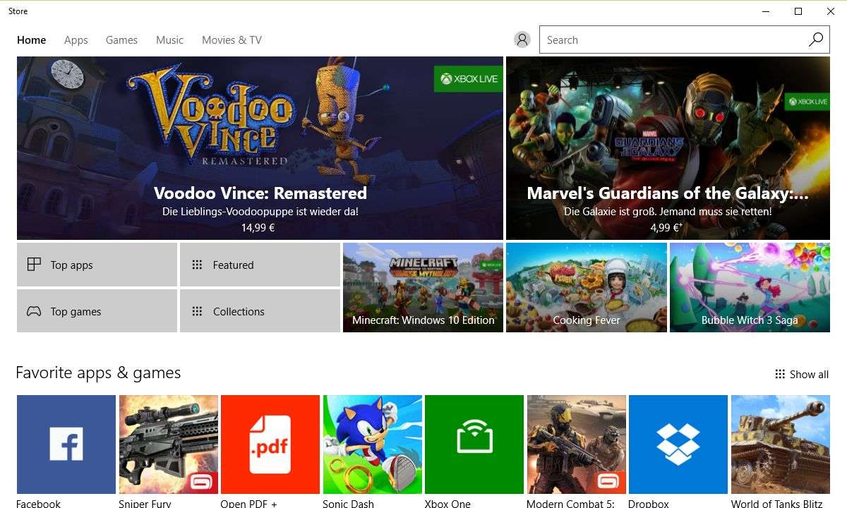Open the Collections section
This screenshot has width=847, height=508.
260,311
